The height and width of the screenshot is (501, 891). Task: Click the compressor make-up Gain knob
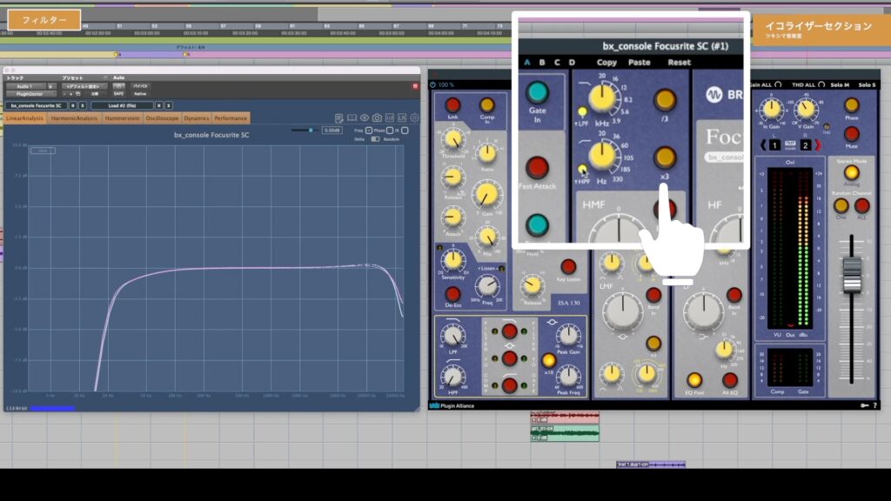pyautogui.click(x=486, y=195)
